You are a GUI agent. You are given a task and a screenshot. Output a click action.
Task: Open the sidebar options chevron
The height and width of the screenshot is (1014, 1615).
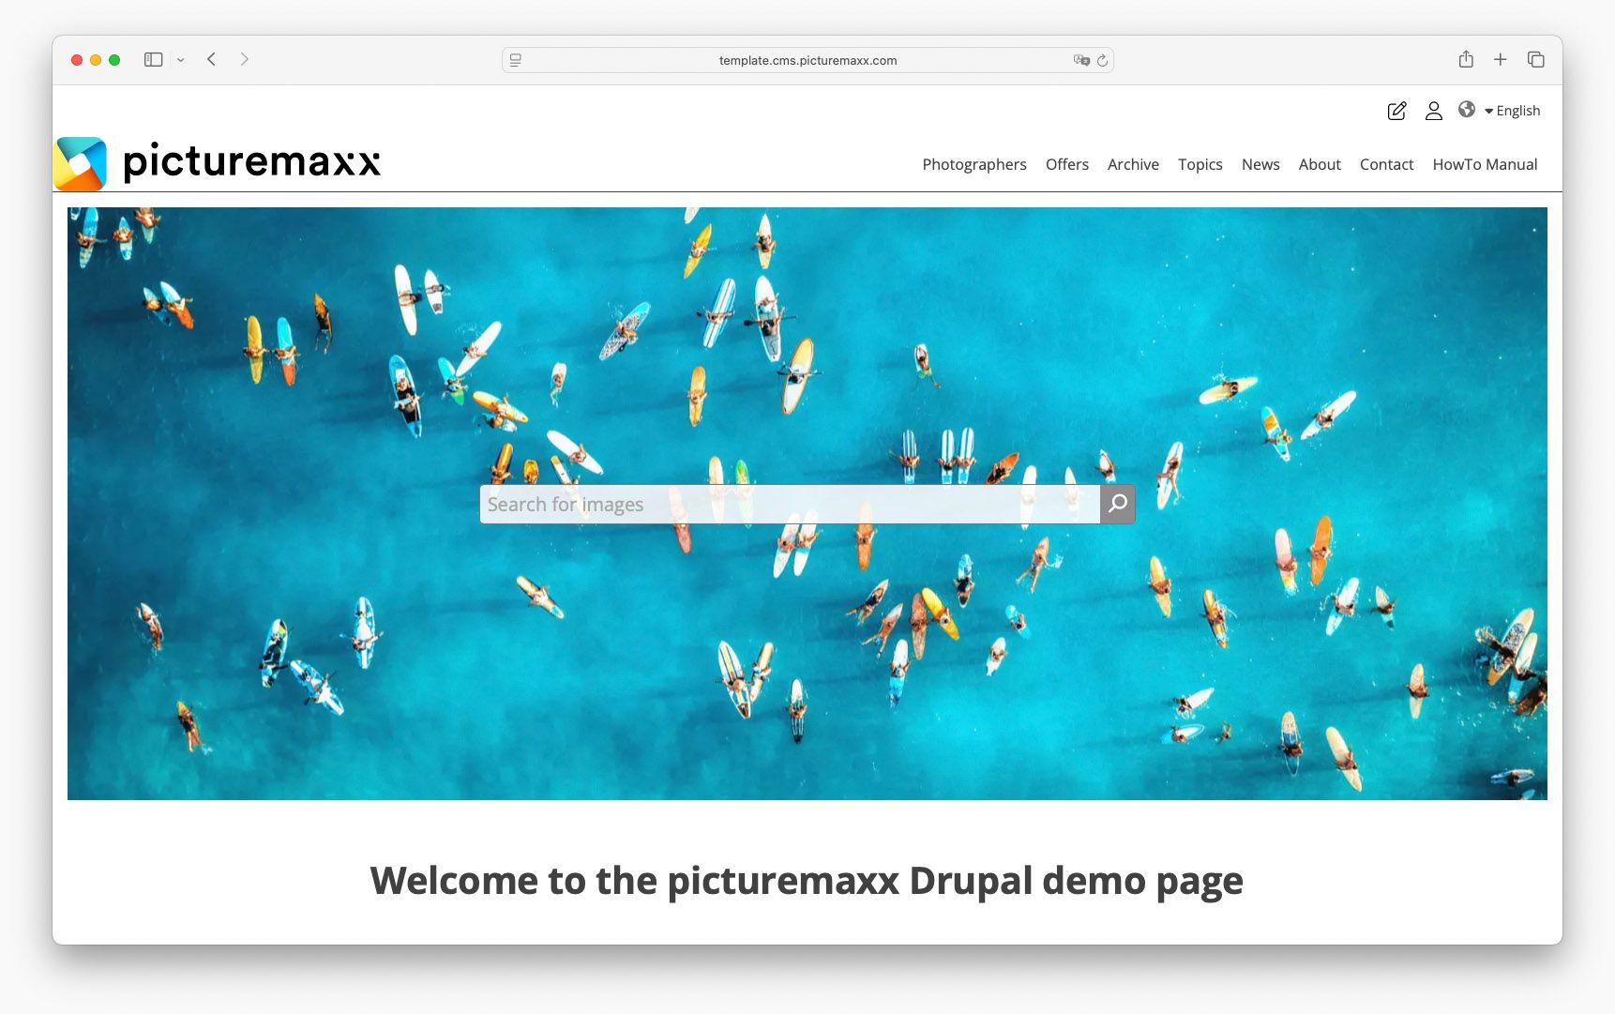click(182, 58)
